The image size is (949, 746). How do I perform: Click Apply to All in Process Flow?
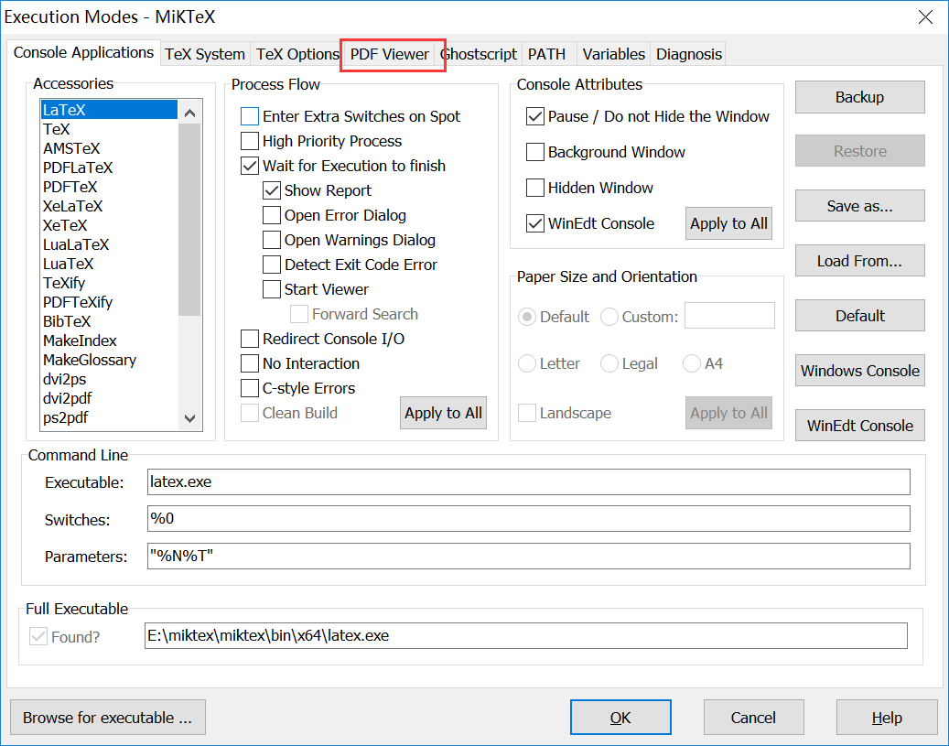pos(443,413)
